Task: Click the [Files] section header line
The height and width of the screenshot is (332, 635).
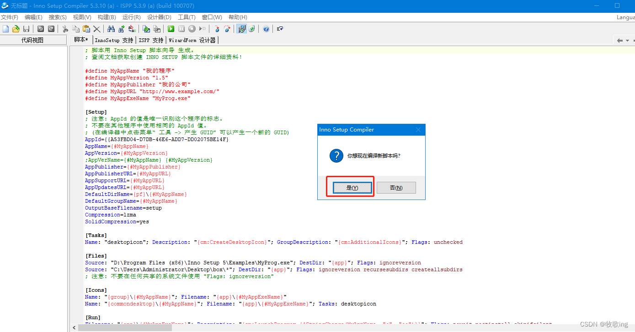Action: point(96,256)
